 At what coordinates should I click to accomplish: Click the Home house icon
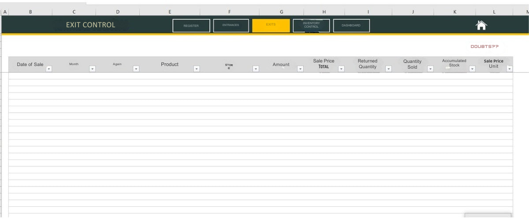(481, 26)
